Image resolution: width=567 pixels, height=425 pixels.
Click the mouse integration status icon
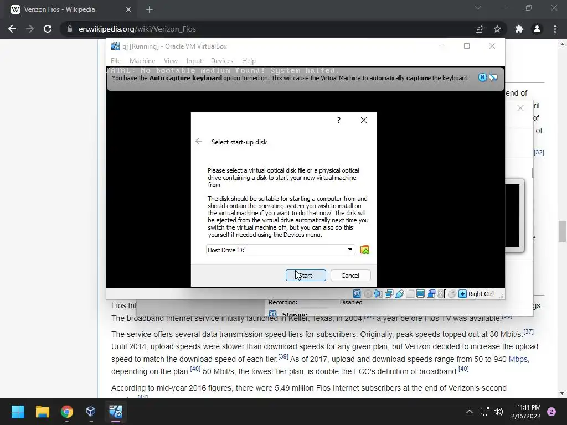tap(452, 293)
